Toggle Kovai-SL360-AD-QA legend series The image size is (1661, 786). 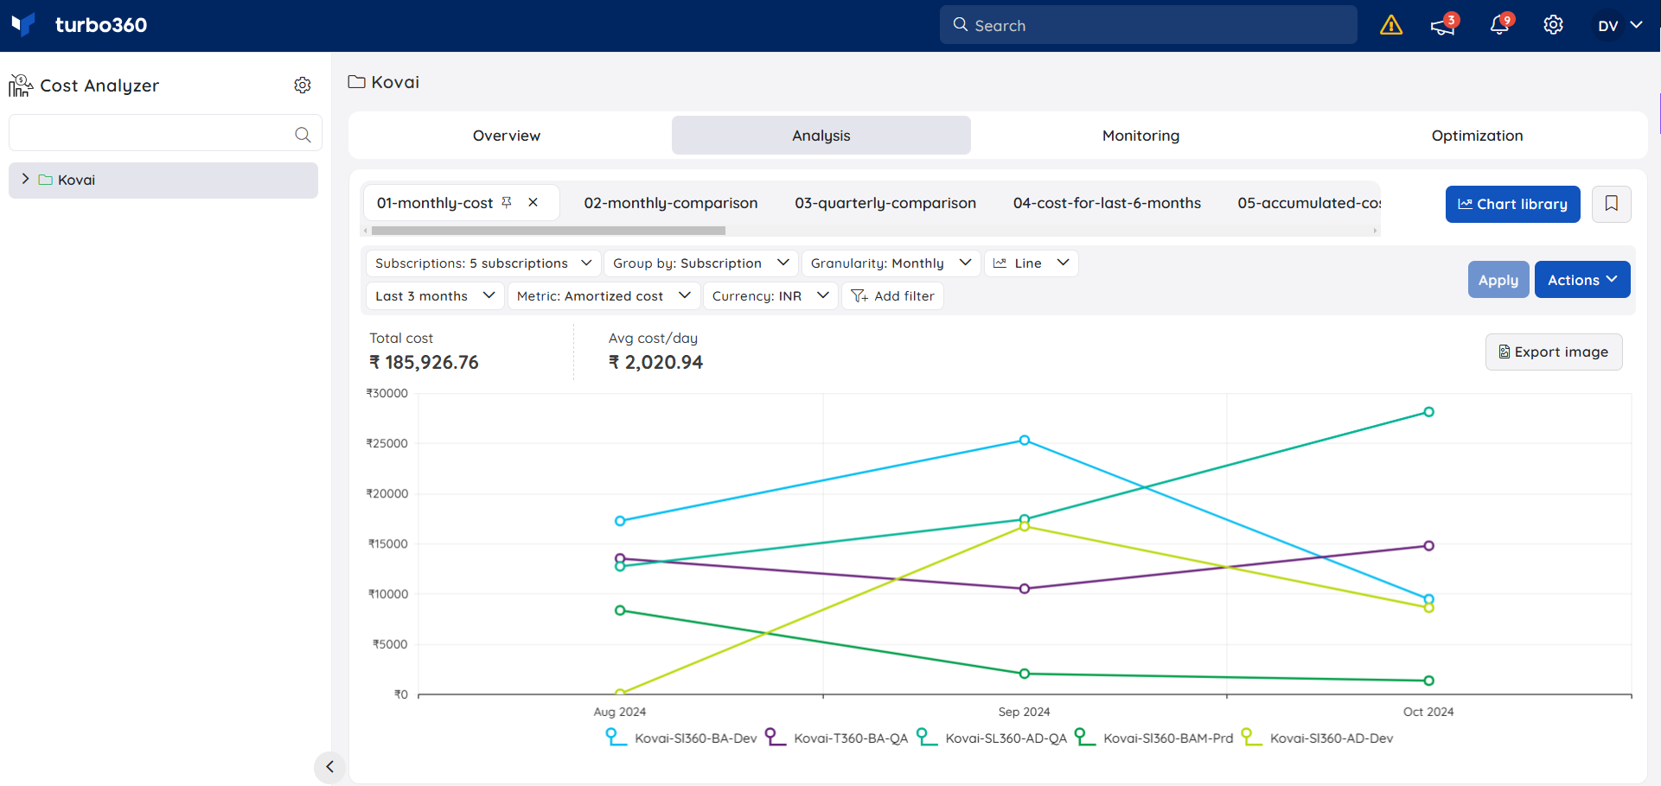click(x=992, y=738)
